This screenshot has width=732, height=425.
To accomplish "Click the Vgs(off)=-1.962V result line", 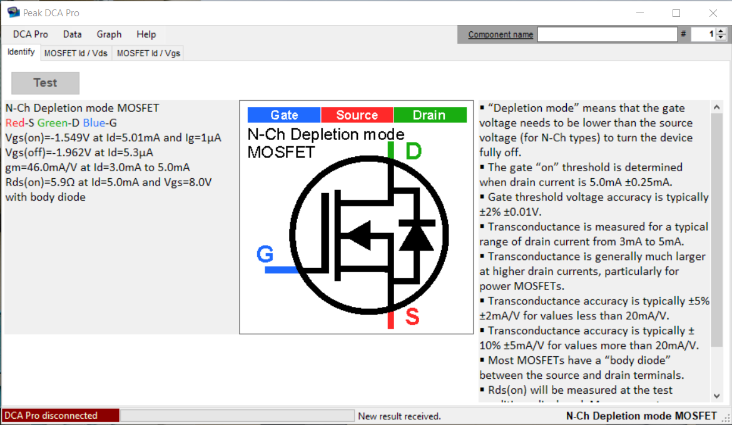I will [x=79, y=152].
